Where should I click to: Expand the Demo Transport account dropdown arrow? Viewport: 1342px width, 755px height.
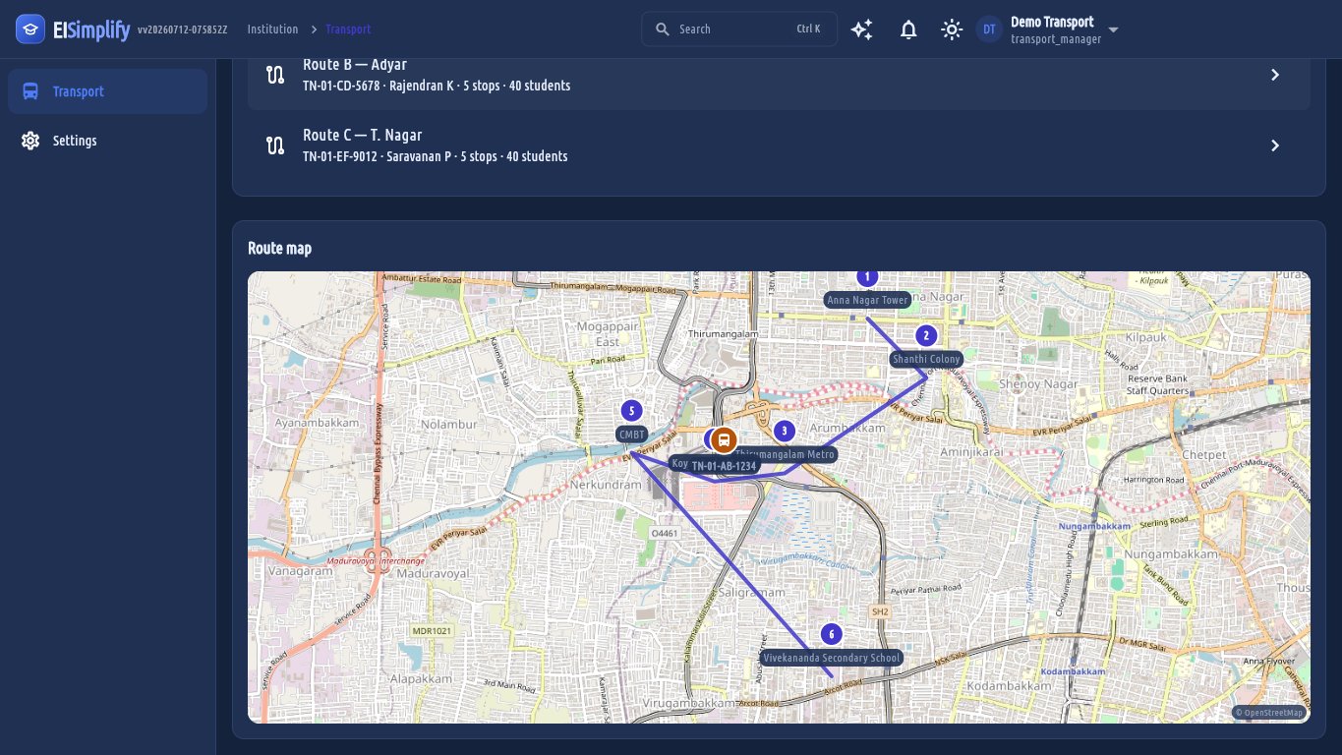click(x=1113, y=29)
